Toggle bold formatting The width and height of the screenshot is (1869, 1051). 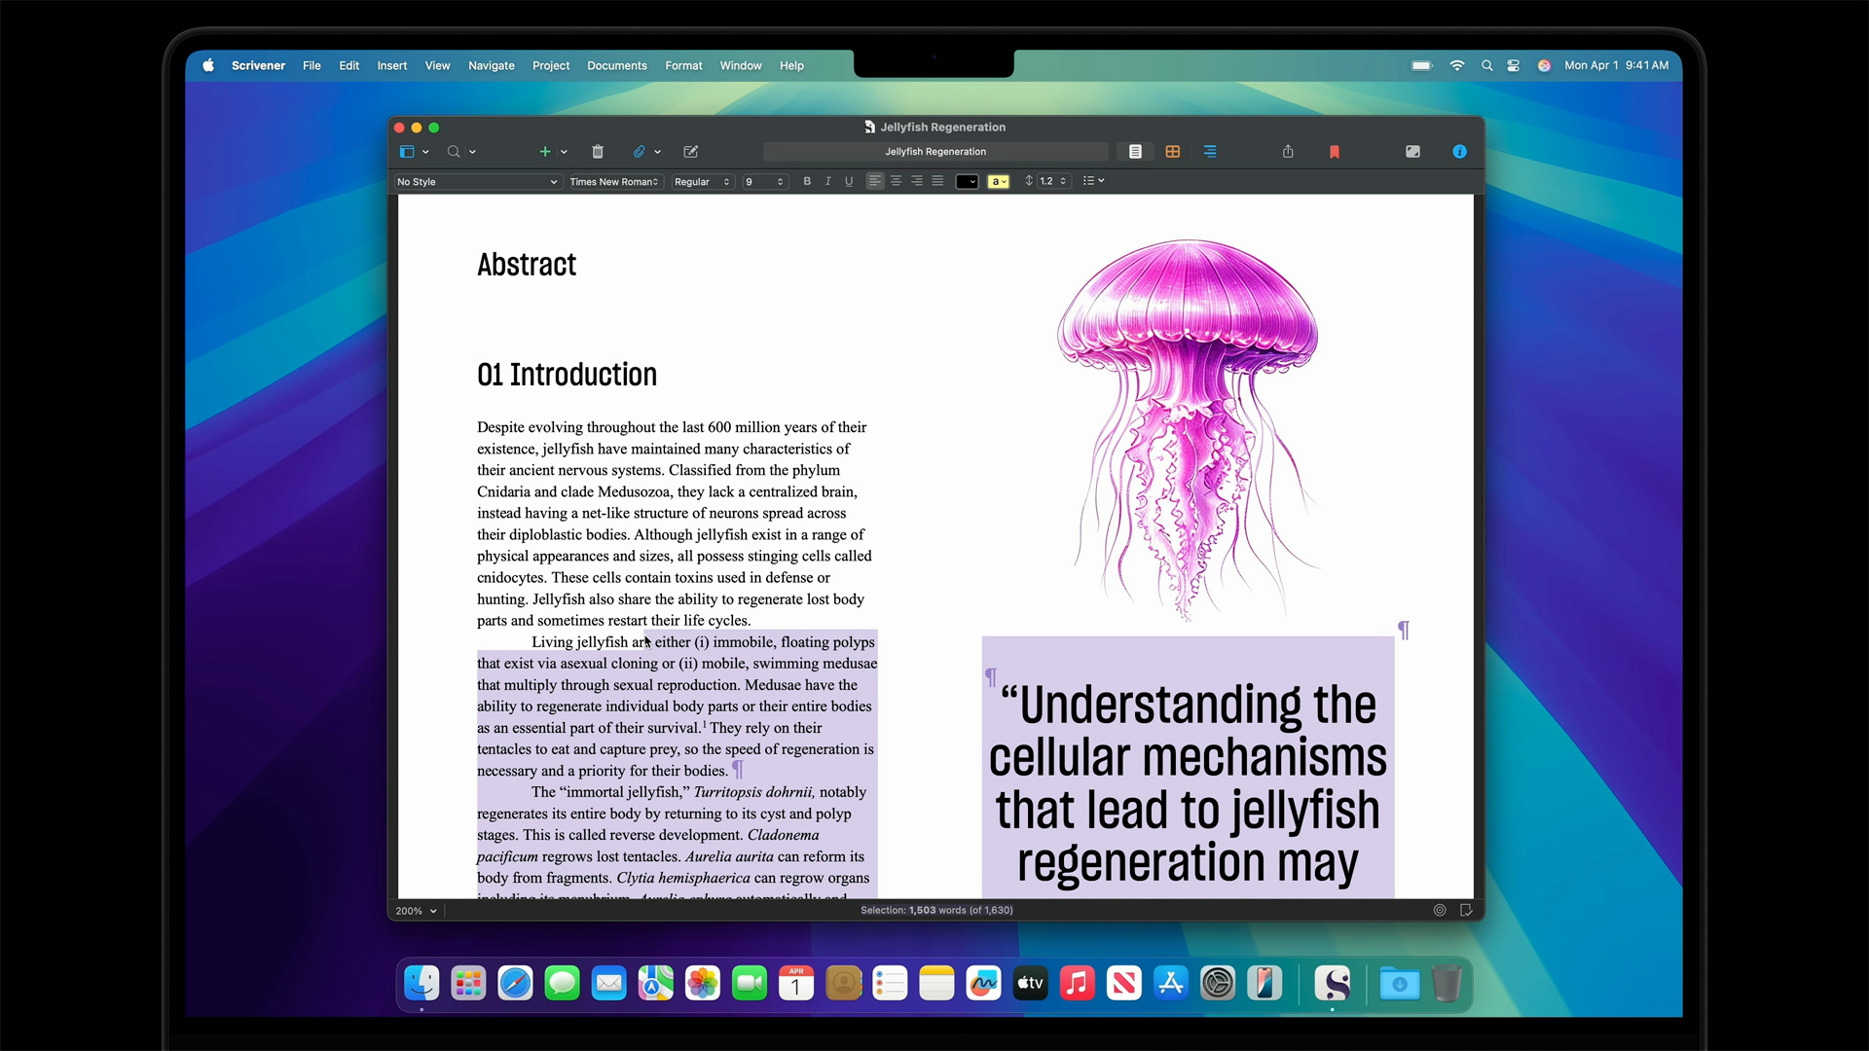point(807,181)
